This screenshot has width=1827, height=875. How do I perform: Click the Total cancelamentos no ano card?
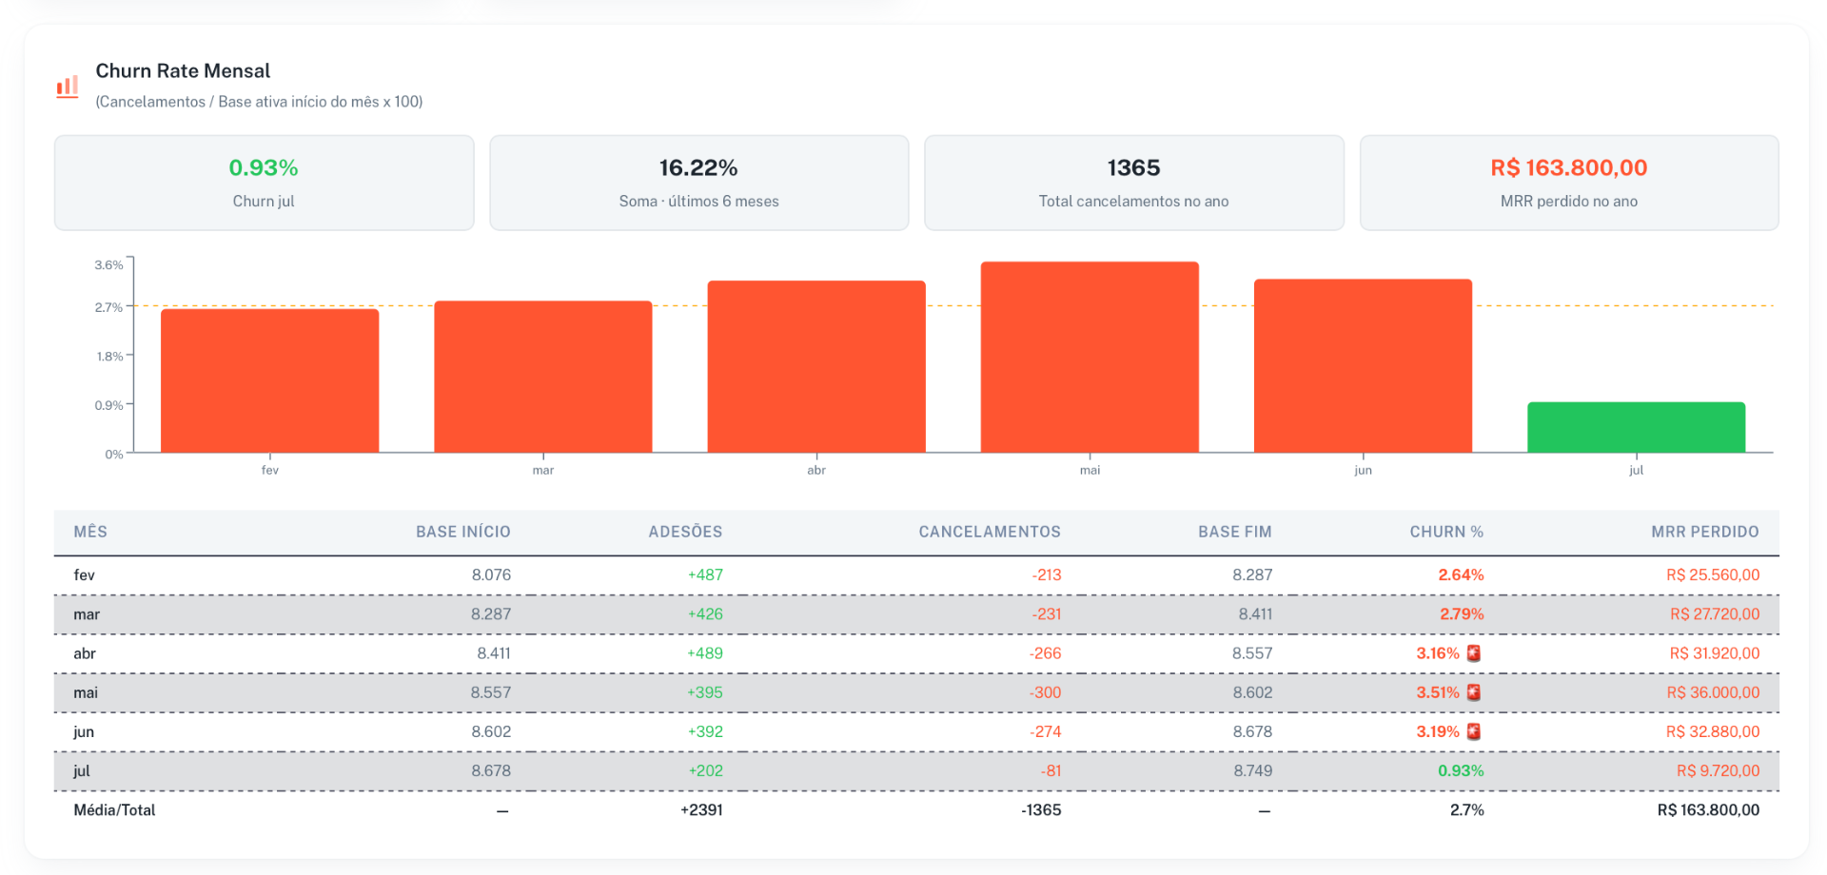click(1134, 183)
